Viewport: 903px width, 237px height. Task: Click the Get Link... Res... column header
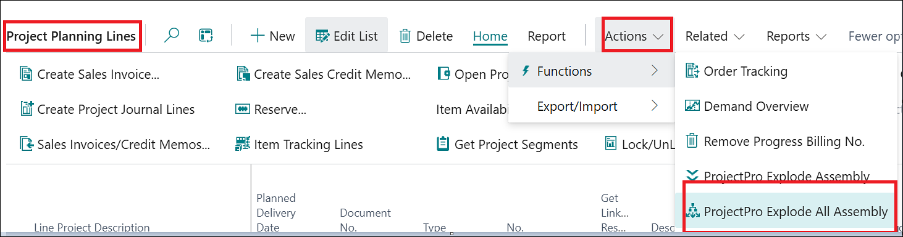tap(615, 212)
